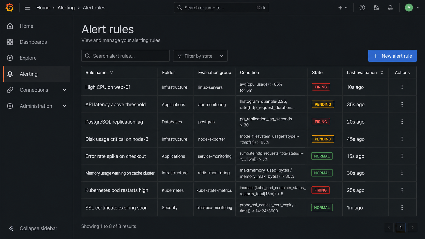Open the API latency above threshold rule
This screenshot has height=239, width=425.
click(115, 104)
